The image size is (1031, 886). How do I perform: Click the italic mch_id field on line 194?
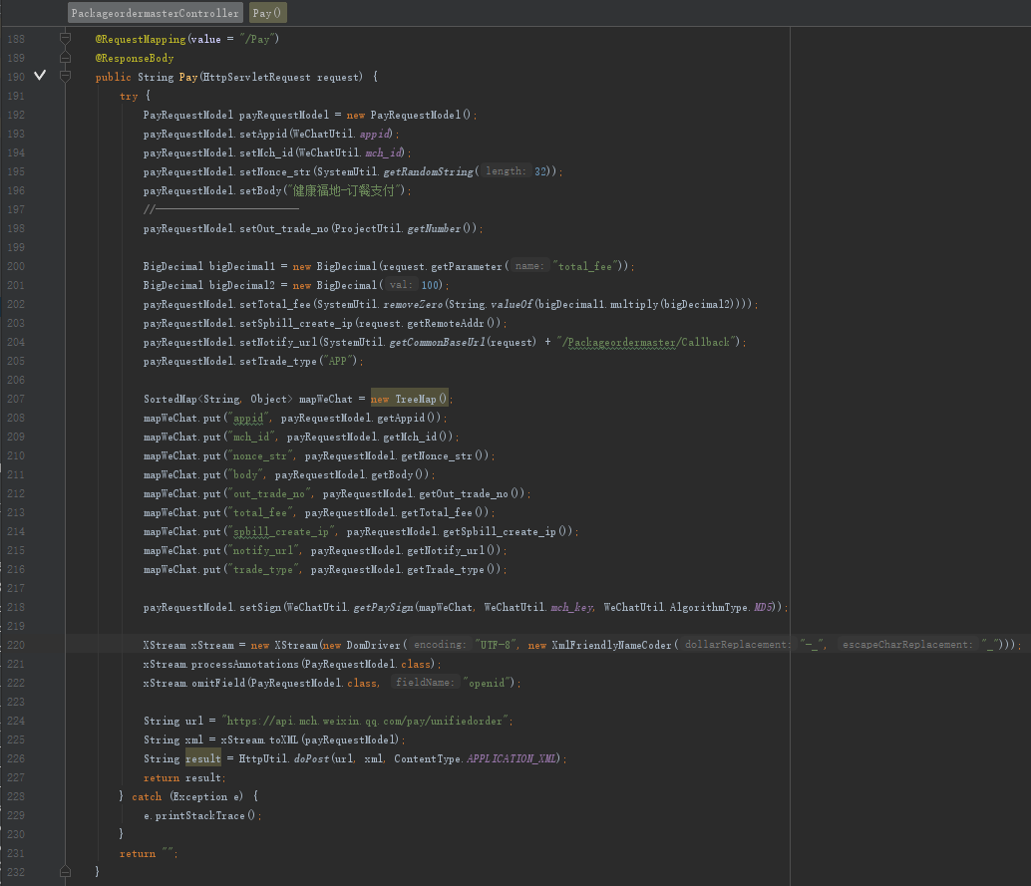click(384, 152)
